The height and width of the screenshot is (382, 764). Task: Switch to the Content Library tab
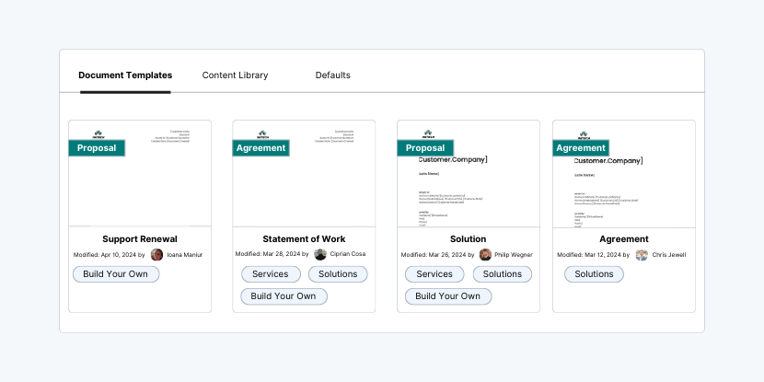(235, 75)
